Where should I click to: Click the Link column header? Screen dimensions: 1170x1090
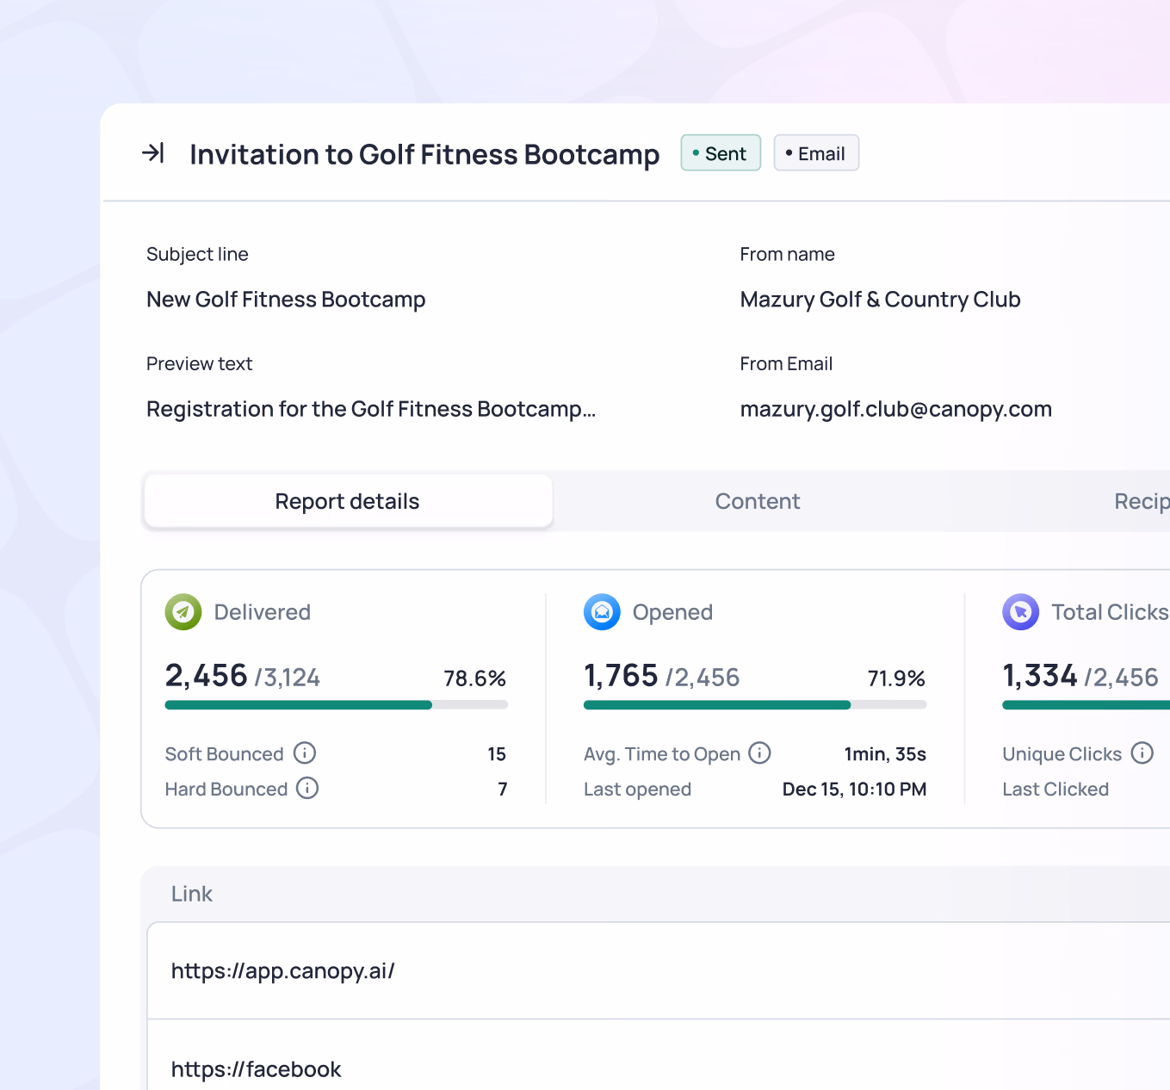(x=192, y=894)
